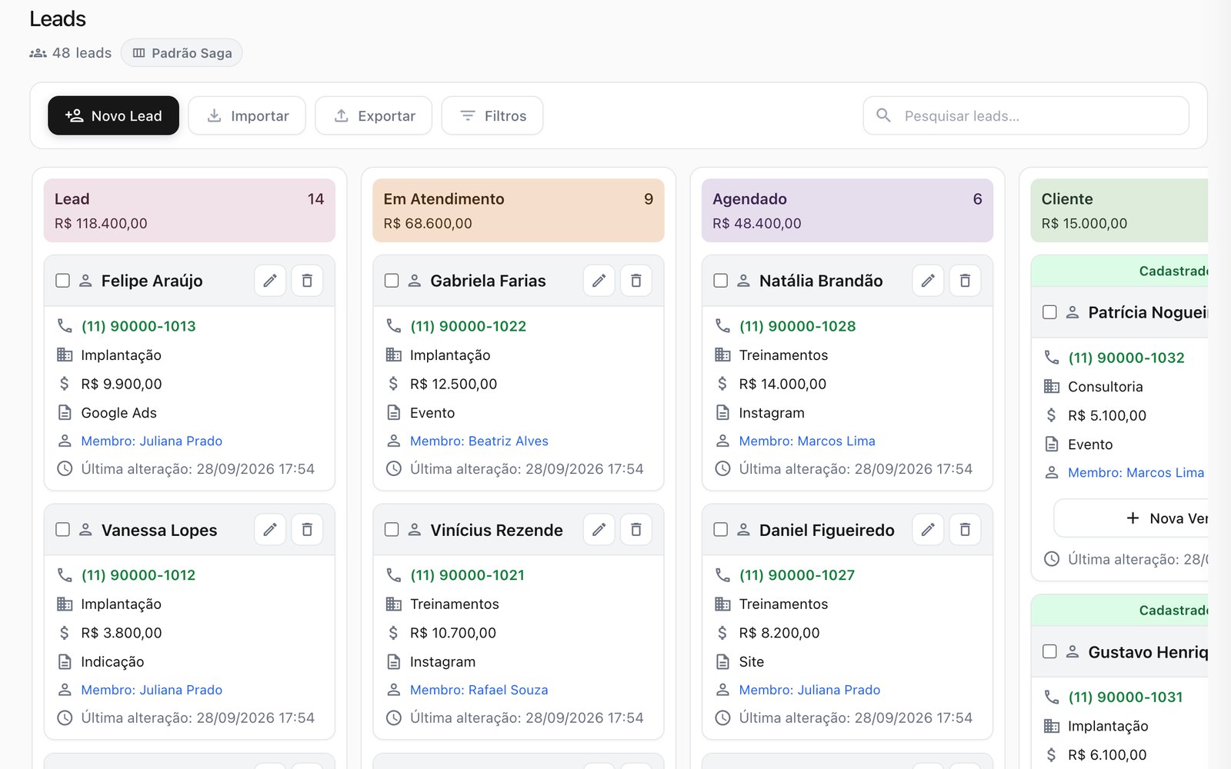1231x769 pixels.
Task: Delete Natália Brandão lead via trash icon
Action: (x=965, y=281)
